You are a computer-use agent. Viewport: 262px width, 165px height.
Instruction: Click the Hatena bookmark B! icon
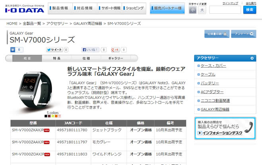(13, 49)
